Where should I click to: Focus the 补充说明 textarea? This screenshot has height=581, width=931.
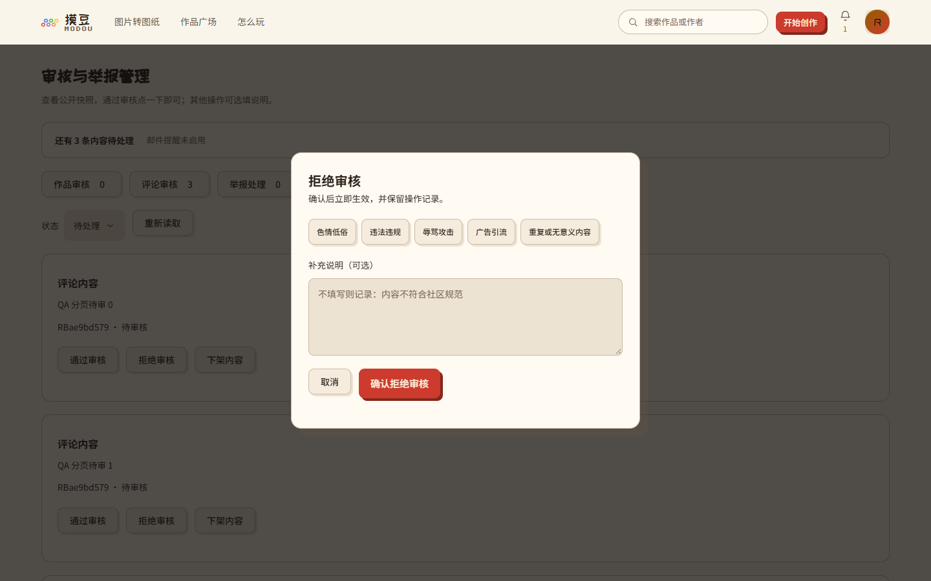coord(465,317)
